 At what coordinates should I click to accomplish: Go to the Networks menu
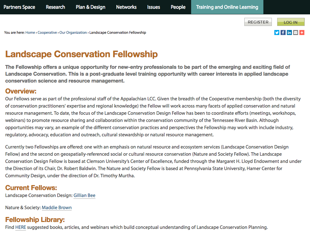(x=126, y=7)
